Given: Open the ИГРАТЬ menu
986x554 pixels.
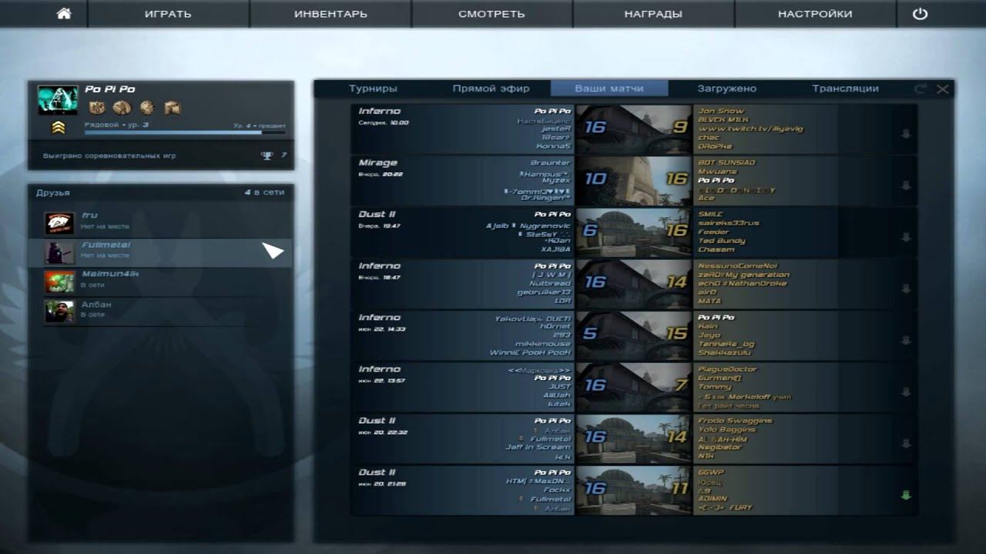Looking at the screenshot, I should [x=168, y=14].
